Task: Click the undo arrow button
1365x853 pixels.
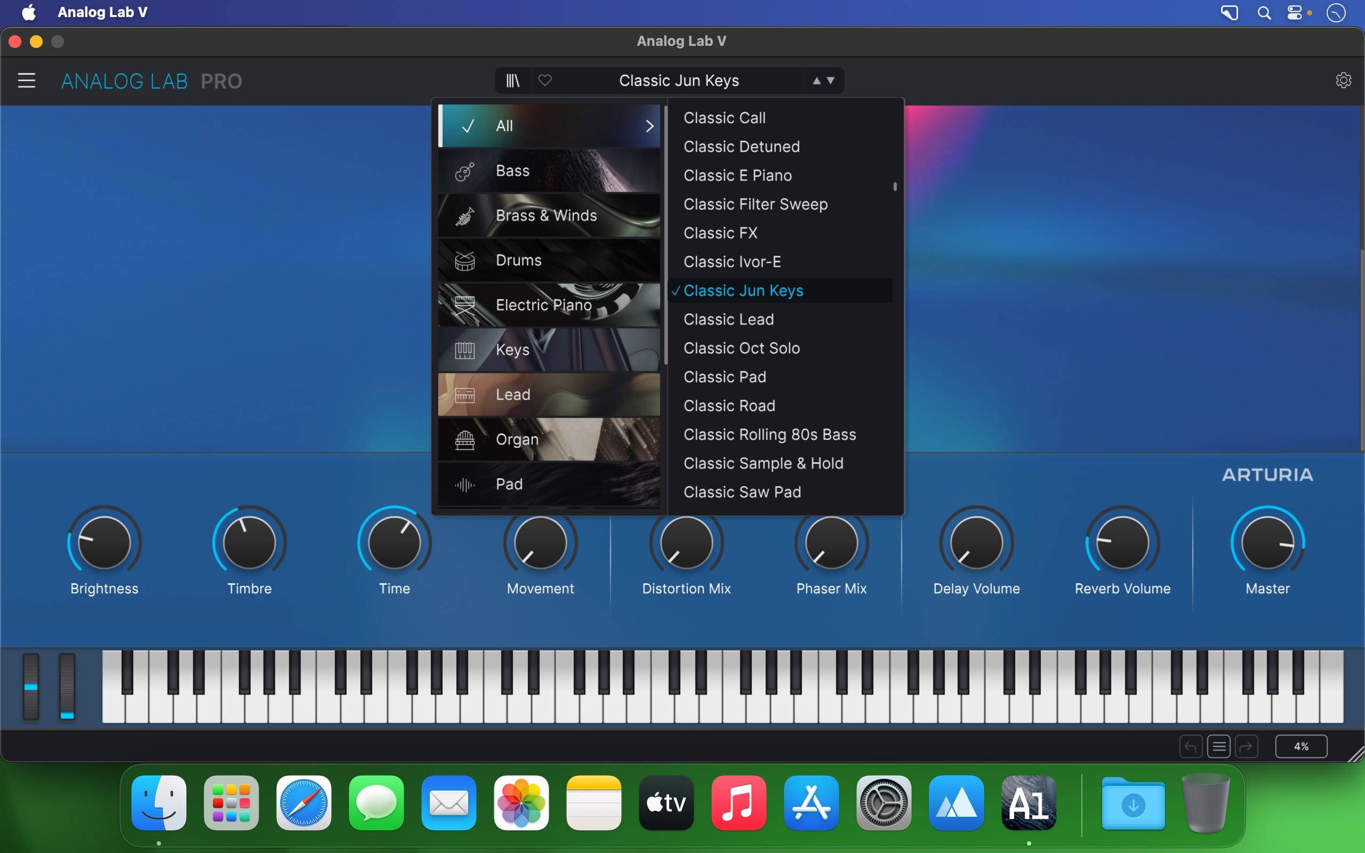Action: coord(1190,746)
